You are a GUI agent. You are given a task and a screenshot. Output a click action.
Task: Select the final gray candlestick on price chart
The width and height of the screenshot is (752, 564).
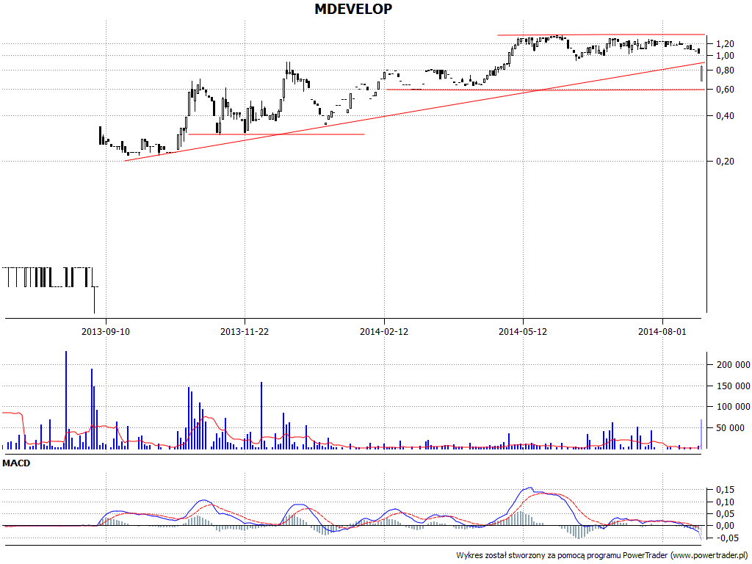point(702,73)
